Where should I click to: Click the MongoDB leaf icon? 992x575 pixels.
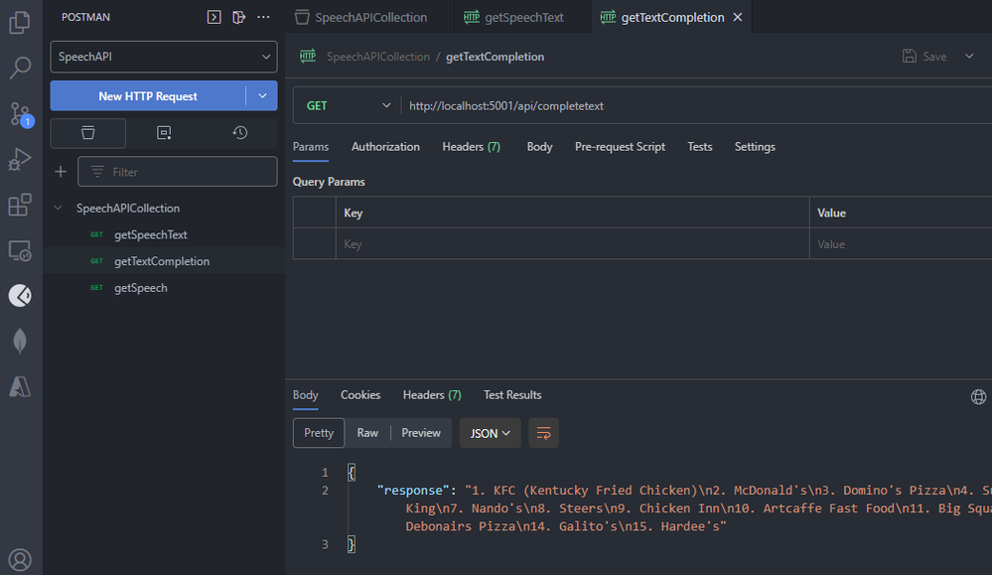[x=20, y=341]
